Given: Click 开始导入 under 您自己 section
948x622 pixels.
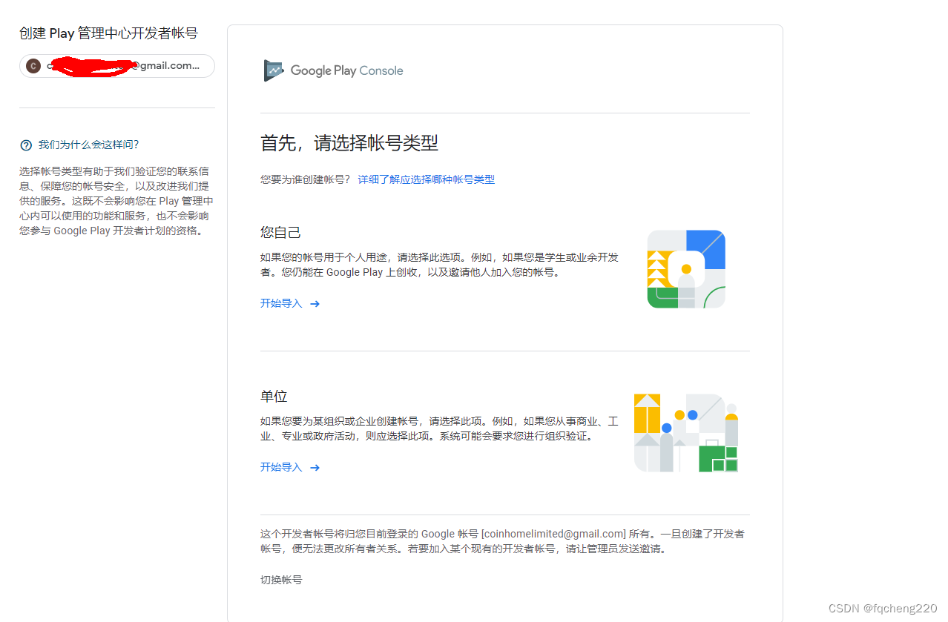Looking at the screenshot, I should [x=280, y=303].
